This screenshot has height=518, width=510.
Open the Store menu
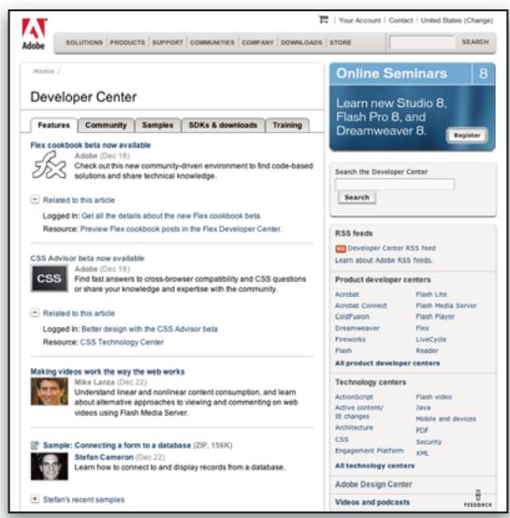click(341, 42)
